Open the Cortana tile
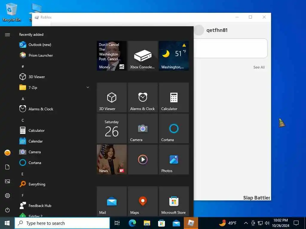Viewport: 306px width, 229px height. point(174,129)
